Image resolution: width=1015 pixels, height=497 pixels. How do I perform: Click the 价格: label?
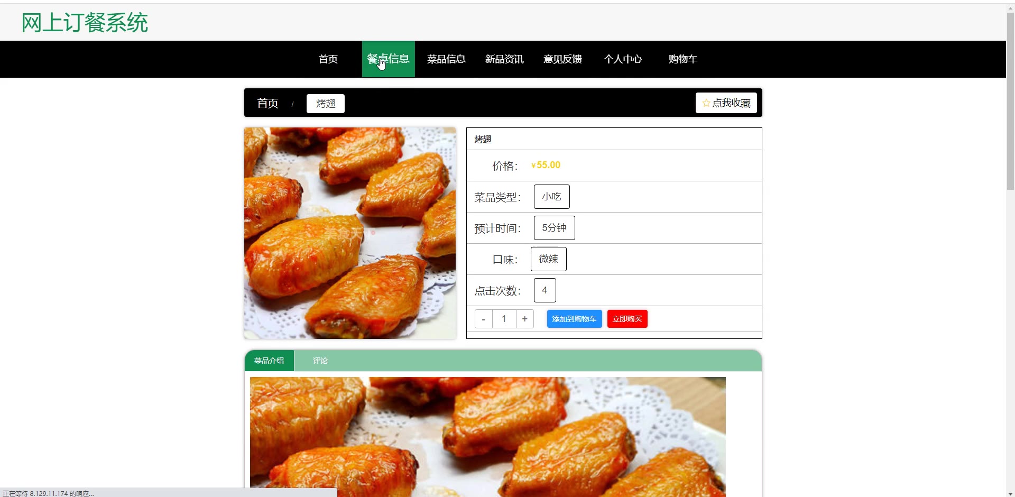coord(505,166)
